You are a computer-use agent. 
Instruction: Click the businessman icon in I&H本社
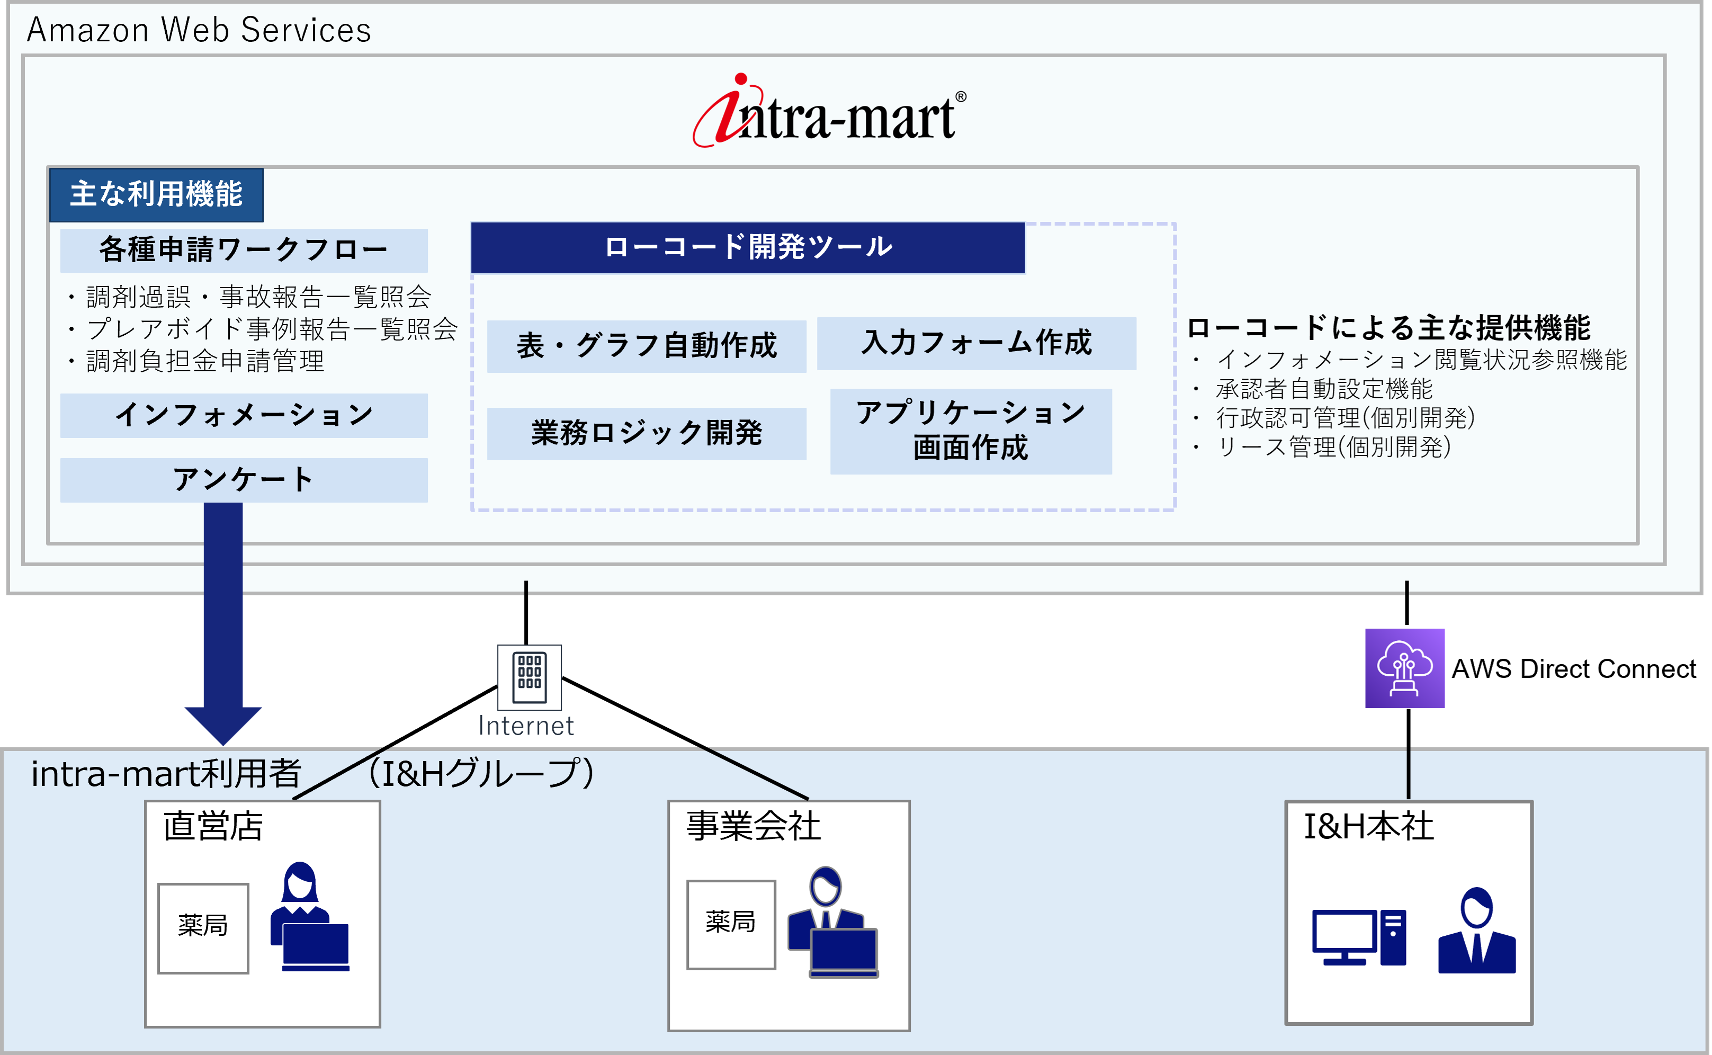tap(1476, 931)
